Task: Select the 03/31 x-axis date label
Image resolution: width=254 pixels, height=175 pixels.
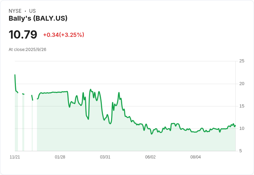Action: tap(105, 157)
